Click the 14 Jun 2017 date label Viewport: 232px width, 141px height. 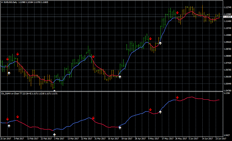208,139
